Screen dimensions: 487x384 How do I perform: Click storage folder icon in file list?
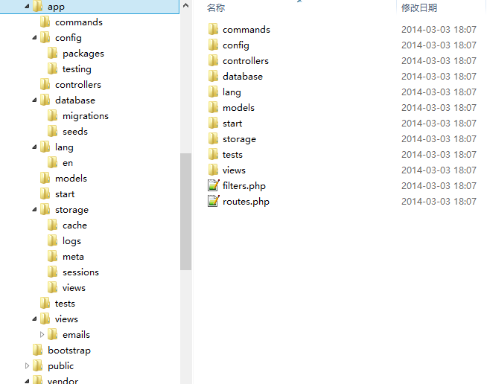[213, 138]
